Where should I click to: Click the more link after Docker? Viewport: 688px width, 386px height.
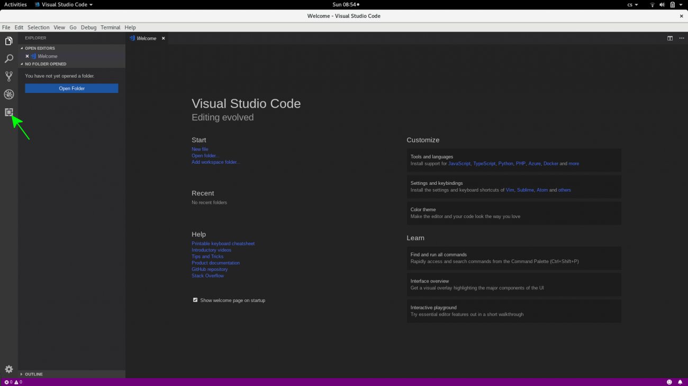[574, 164]
